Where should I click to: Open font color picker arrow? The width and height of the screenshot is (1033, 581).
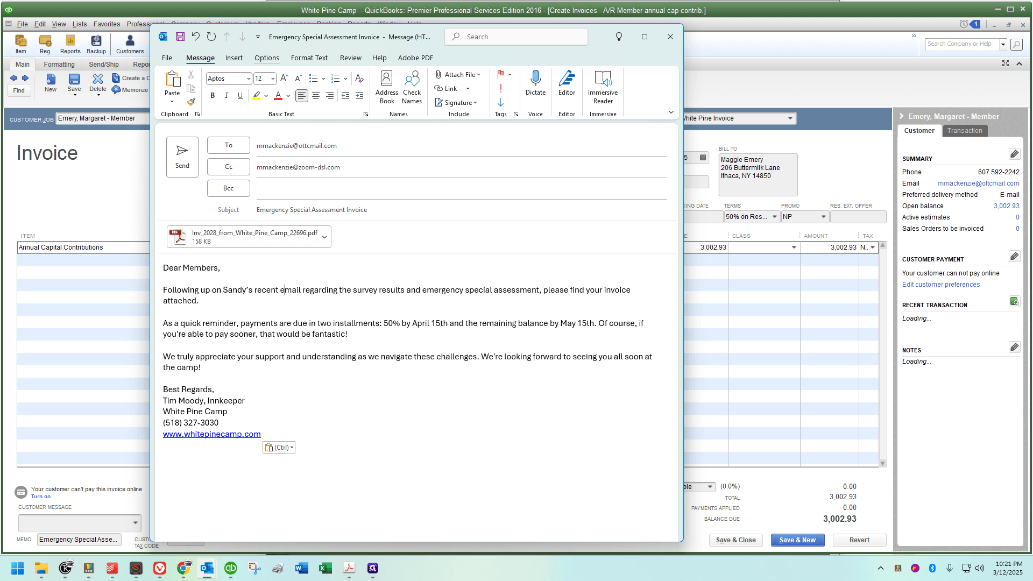[288, 96]
